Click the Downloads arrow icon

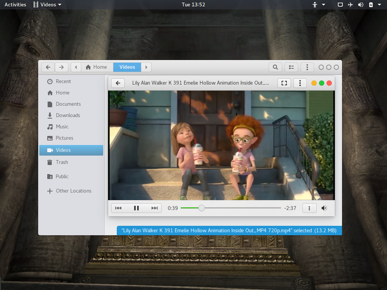point(50,116)
